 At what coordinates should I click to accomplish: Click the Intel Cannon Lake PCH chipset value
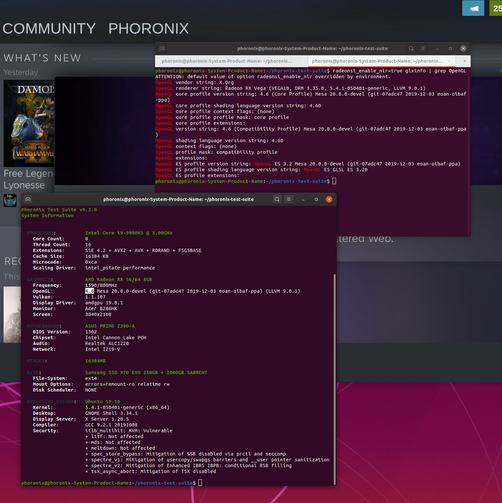[116, 337]
